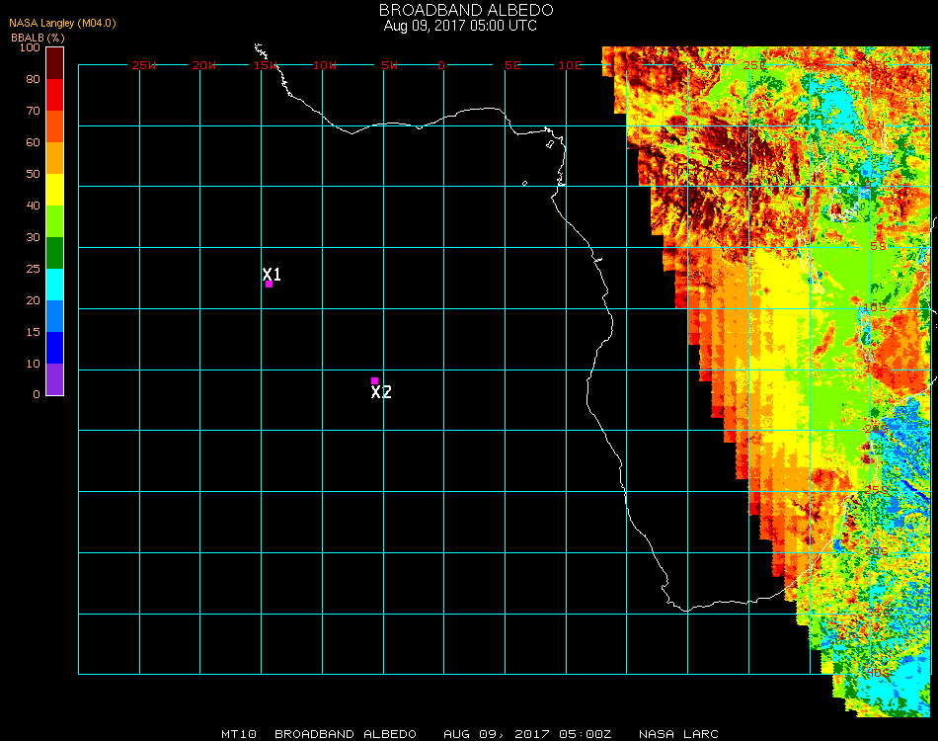Select the dark red 80-100% legend swatch
This screenshot has width=938, height=741.
[x=55, y=62]
